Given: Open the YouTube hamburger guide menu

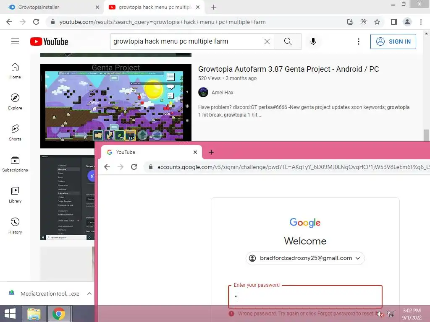Looking at the screenshot, I should click(15, 42).
